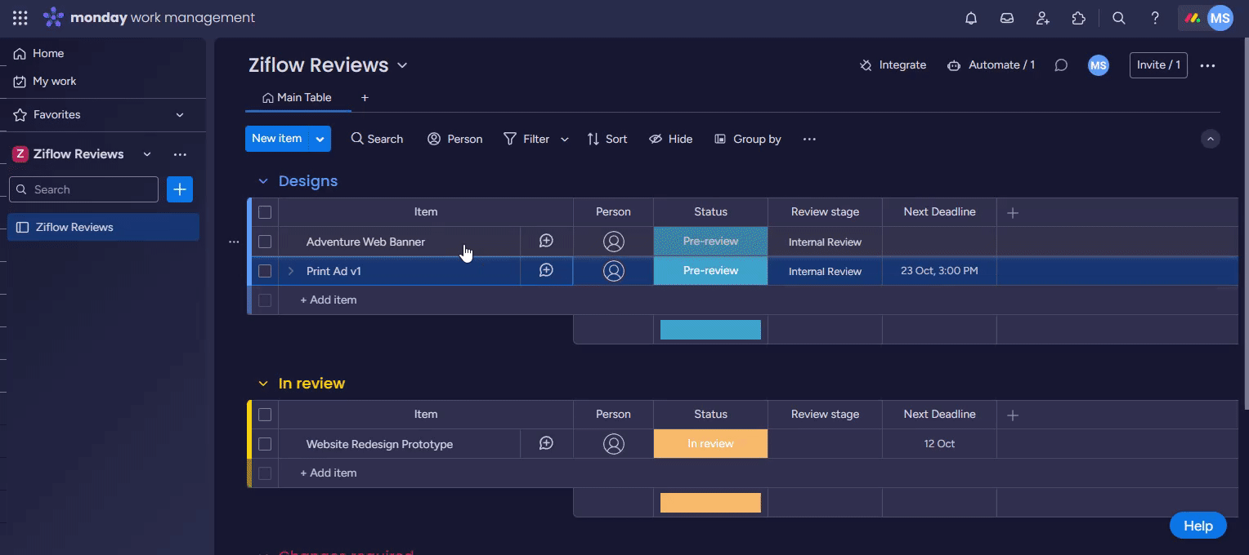1249x555 pixels.
Task: Open the Sort menu
Action: (607, 139)
